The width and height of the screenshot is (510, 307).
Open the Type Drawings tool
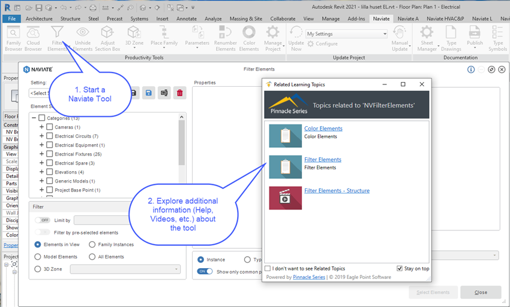pos(451,39)
